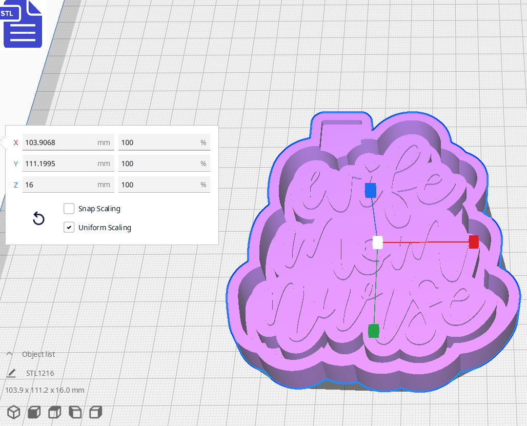Viewport: 527px width, 426px height.
Task: Switch to top view icon in the view bar
Action: pyautogui.click(x=54, y=412)
